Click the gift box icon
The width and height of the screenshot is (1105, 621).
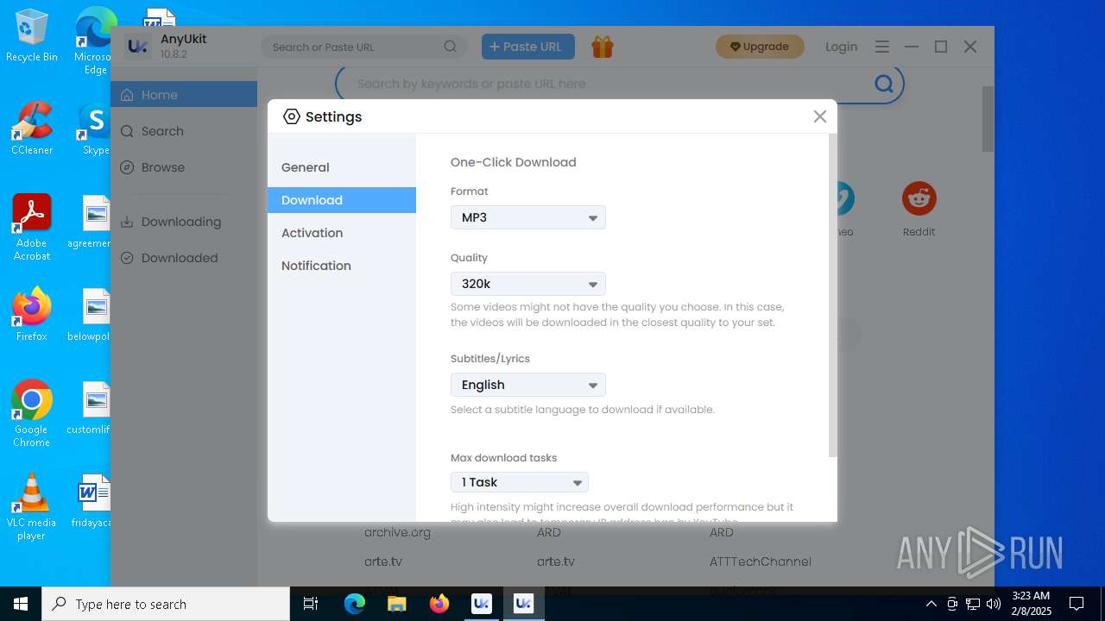603,47
